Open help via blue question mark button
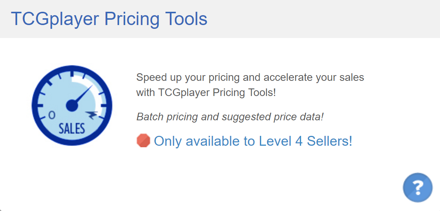 [418, 187]
